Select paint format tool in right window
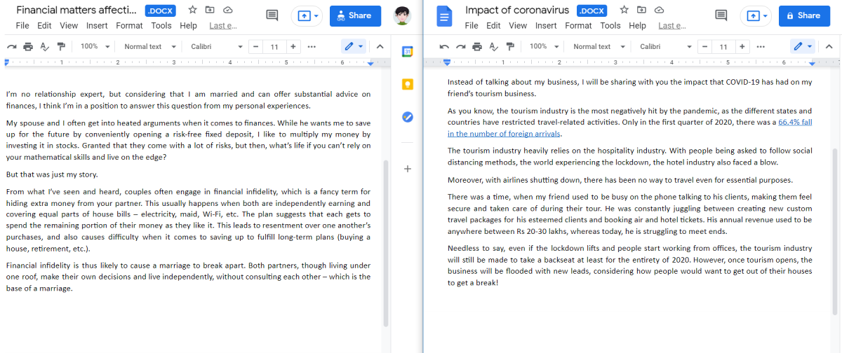The image size is (842, 353). pyautogui.click(x=510, y=47)
